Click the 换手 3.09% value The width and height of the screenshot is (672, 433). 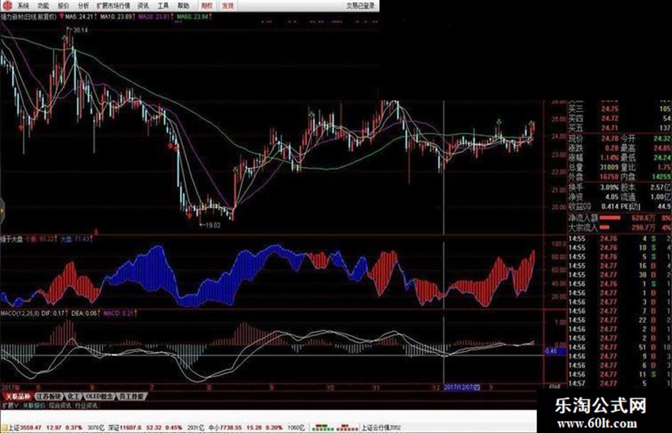pyautogui.click(x=609, y=188)
